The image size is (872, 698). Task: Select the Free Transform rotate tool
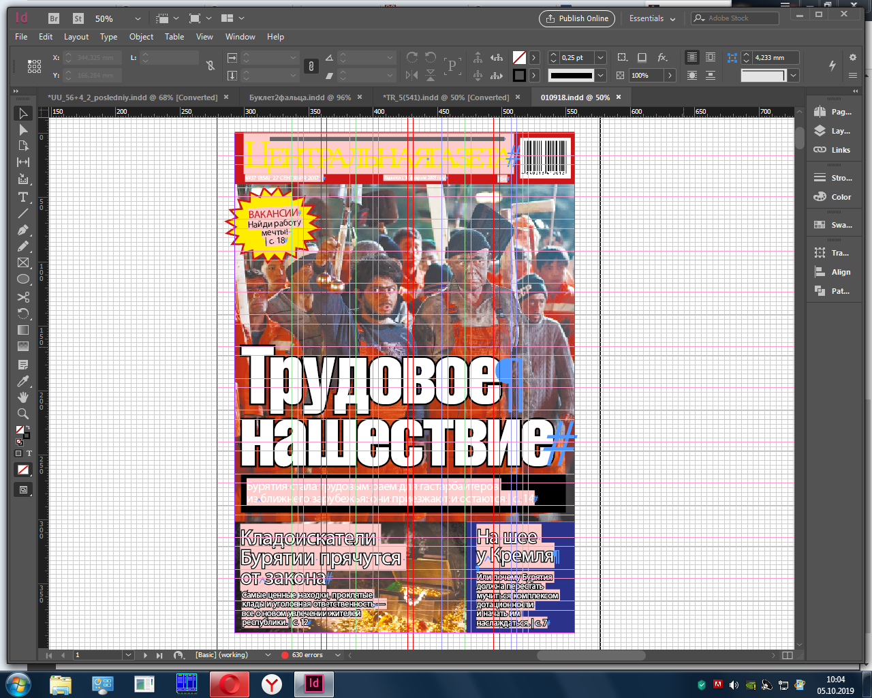[23, 314]
